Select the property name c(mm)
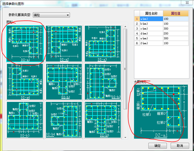 [x=151, y=29]
